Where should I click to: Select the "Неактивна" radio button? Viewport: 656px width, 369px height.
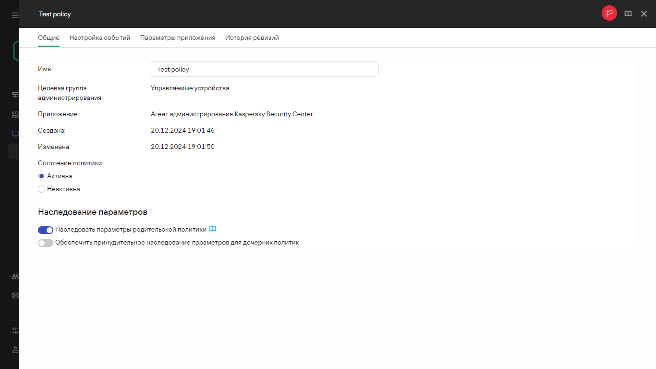click(42, 189)
